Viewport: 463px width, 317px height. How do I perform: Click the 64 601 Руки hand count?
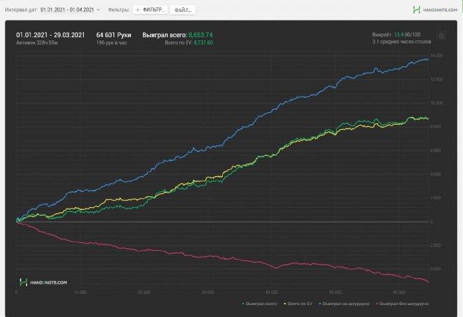click(114, 35)
